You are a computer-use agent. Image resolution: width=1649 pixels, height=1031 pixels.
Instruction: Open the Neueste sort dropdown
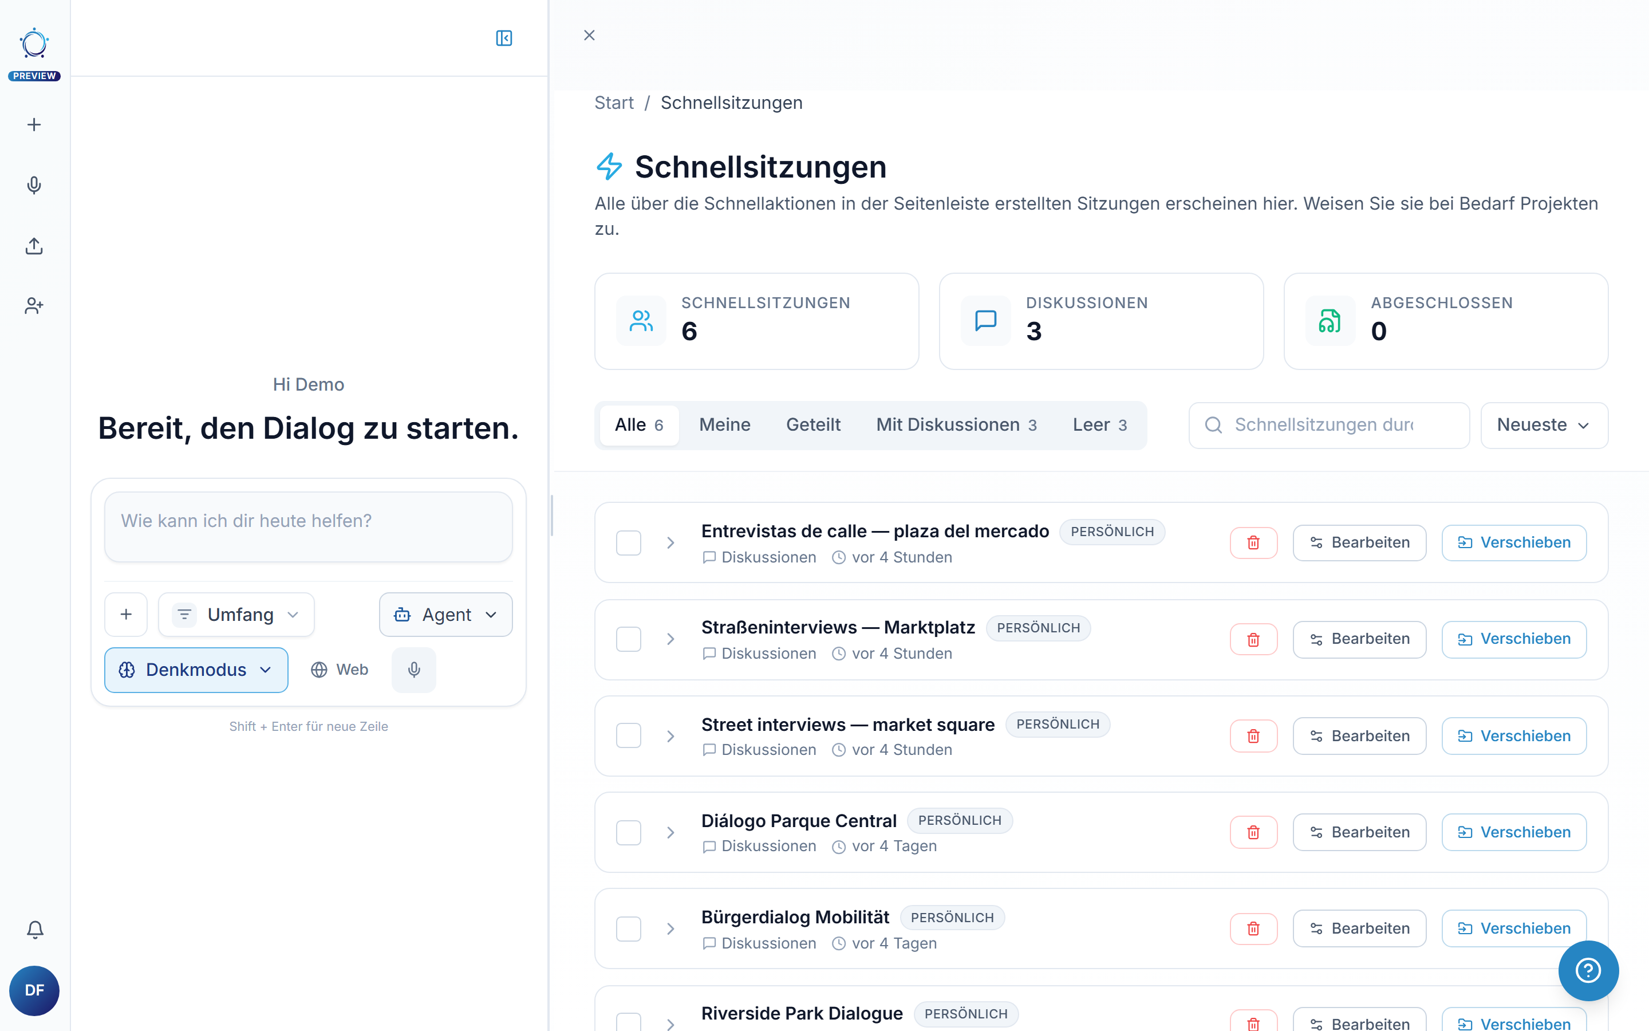[1544, 425]
